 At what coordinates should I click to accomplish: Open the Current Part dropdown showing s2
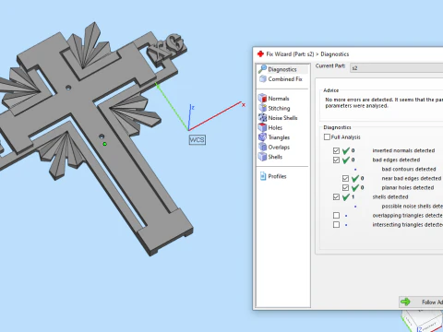(x=396, y=68)
